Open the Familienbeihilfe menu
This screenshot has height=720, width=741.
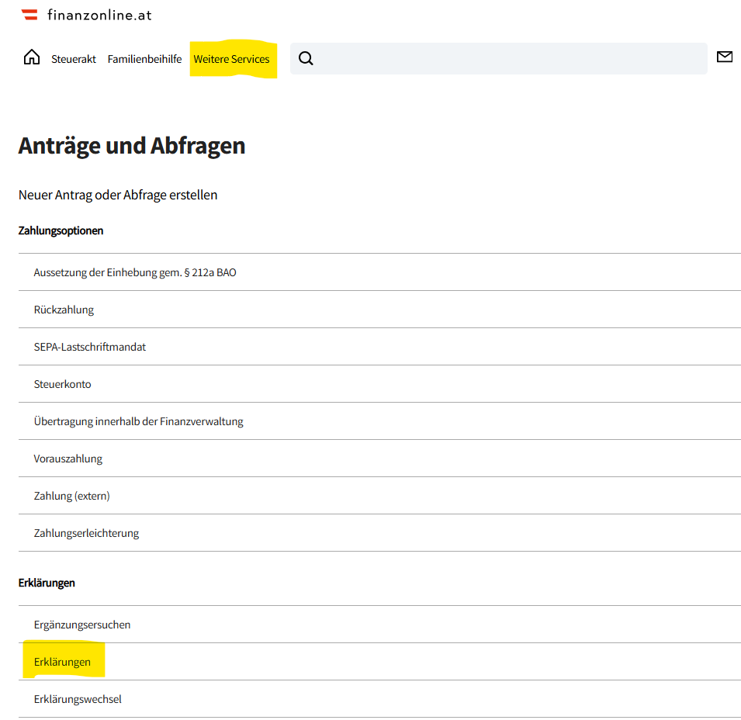144,59
